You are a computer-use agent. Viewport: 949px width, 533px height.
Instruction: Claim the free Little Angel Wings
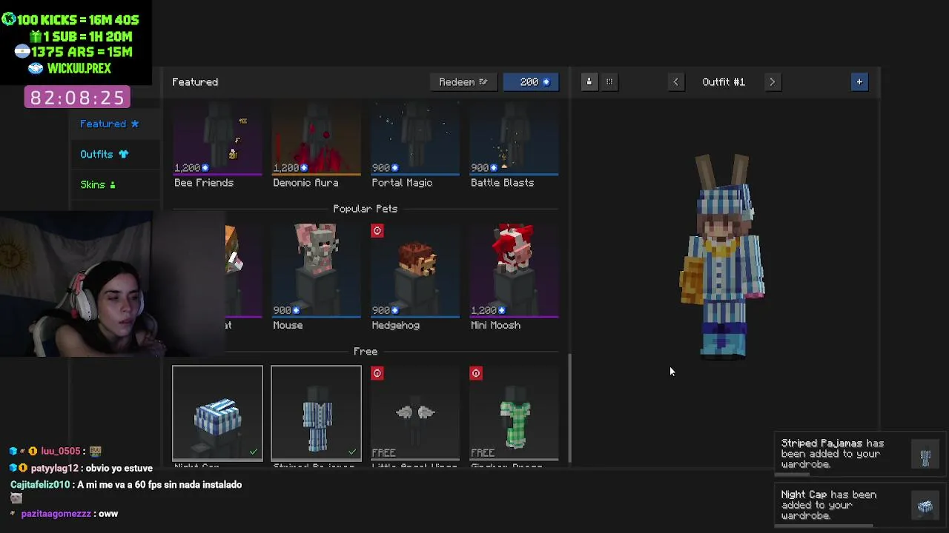(x=415, y=413)
